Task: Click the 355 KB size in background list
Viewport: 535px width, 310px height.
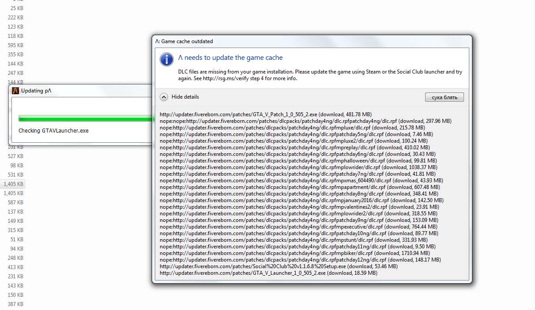Action: (x=15, y=55)
